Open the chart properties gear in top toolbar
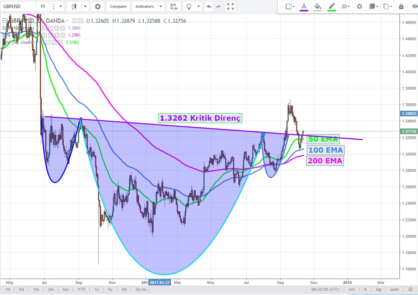This screenshot has width=418, height=295. [98, 6]
